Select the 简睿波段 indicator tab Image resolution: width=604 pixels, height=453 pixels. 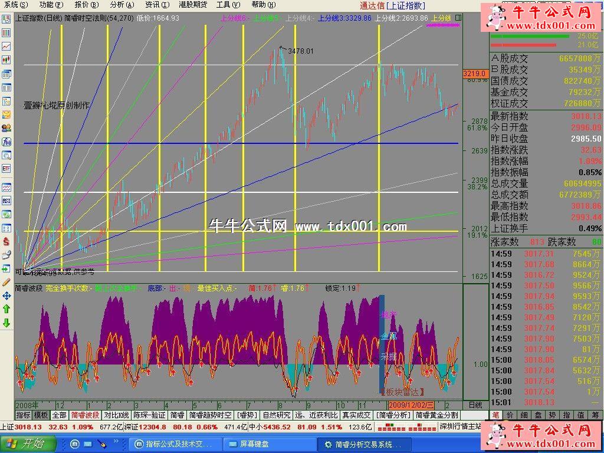86,415
